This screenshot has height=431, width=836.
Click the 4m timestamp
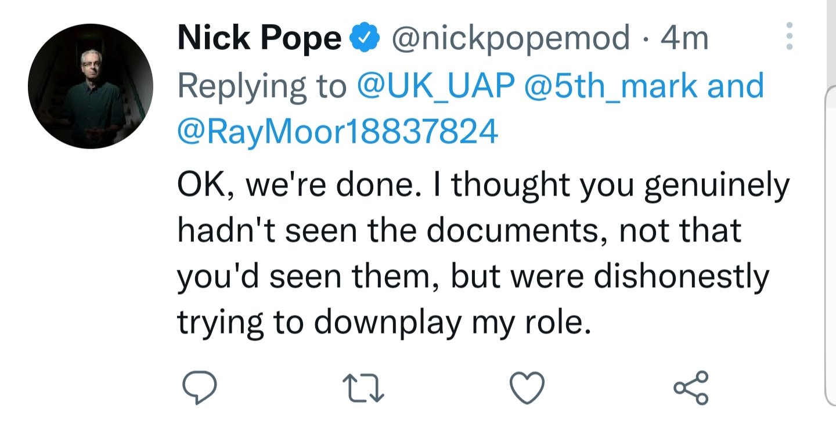coord(685,39)
